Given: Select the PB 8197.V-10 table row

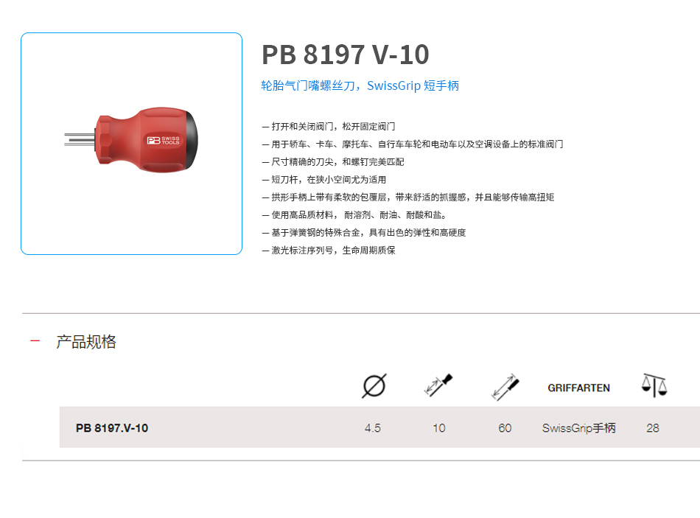Looking at the screenshot, I should 379,427.
